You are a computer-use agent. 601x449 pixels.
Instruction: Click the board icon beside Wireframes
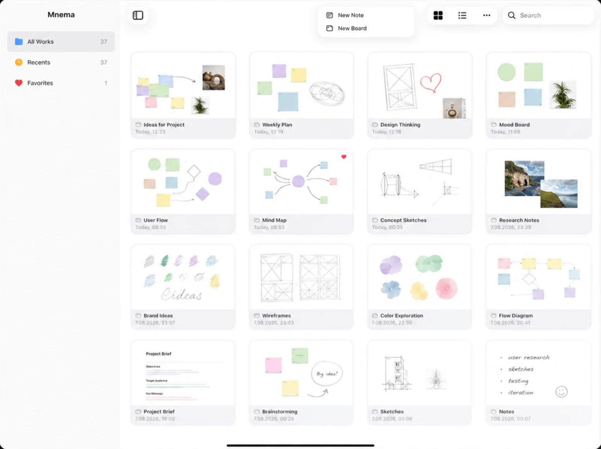pos(257,315)
